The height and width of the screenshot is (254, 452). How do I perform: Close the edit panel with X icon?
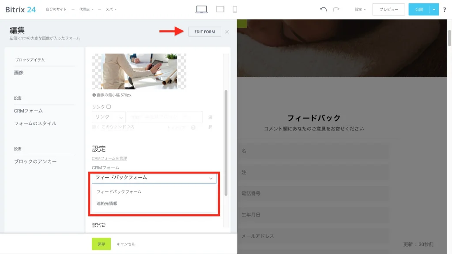pos(227,32)
